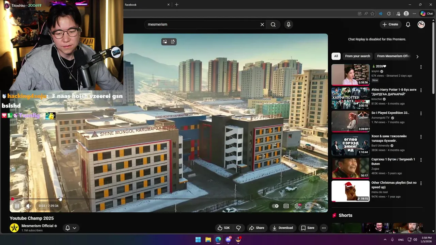The width and height of the screenshot is (436, 245).
Task: Click the search magnifier button
Action: pyautogui.click(x=273, y=24)
